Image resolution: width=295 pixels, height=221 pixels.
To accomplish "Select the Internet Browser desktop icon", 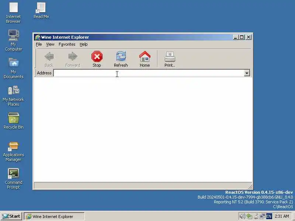I will [13, 13].
